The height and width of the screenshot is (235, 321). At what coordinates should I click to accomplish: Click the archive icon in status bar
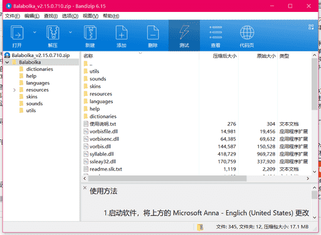tap(200, 227)
